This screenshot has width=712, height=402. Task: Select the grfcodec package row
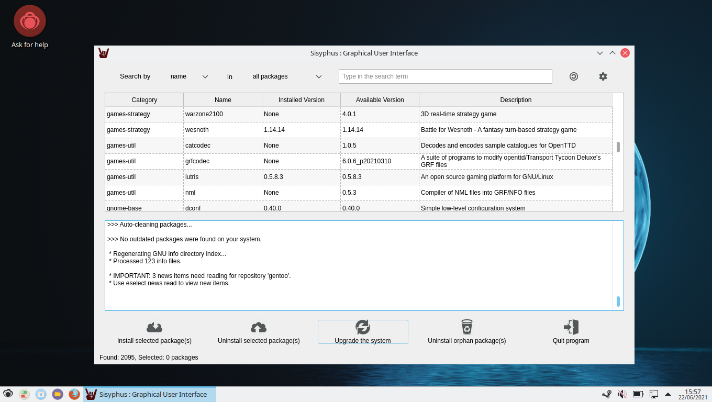tap(359, 161)
